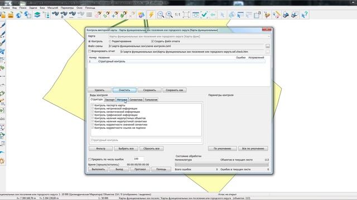The image size is (357, 200).
Task: Click the Файл схемы path field
Action: (186, 46)
